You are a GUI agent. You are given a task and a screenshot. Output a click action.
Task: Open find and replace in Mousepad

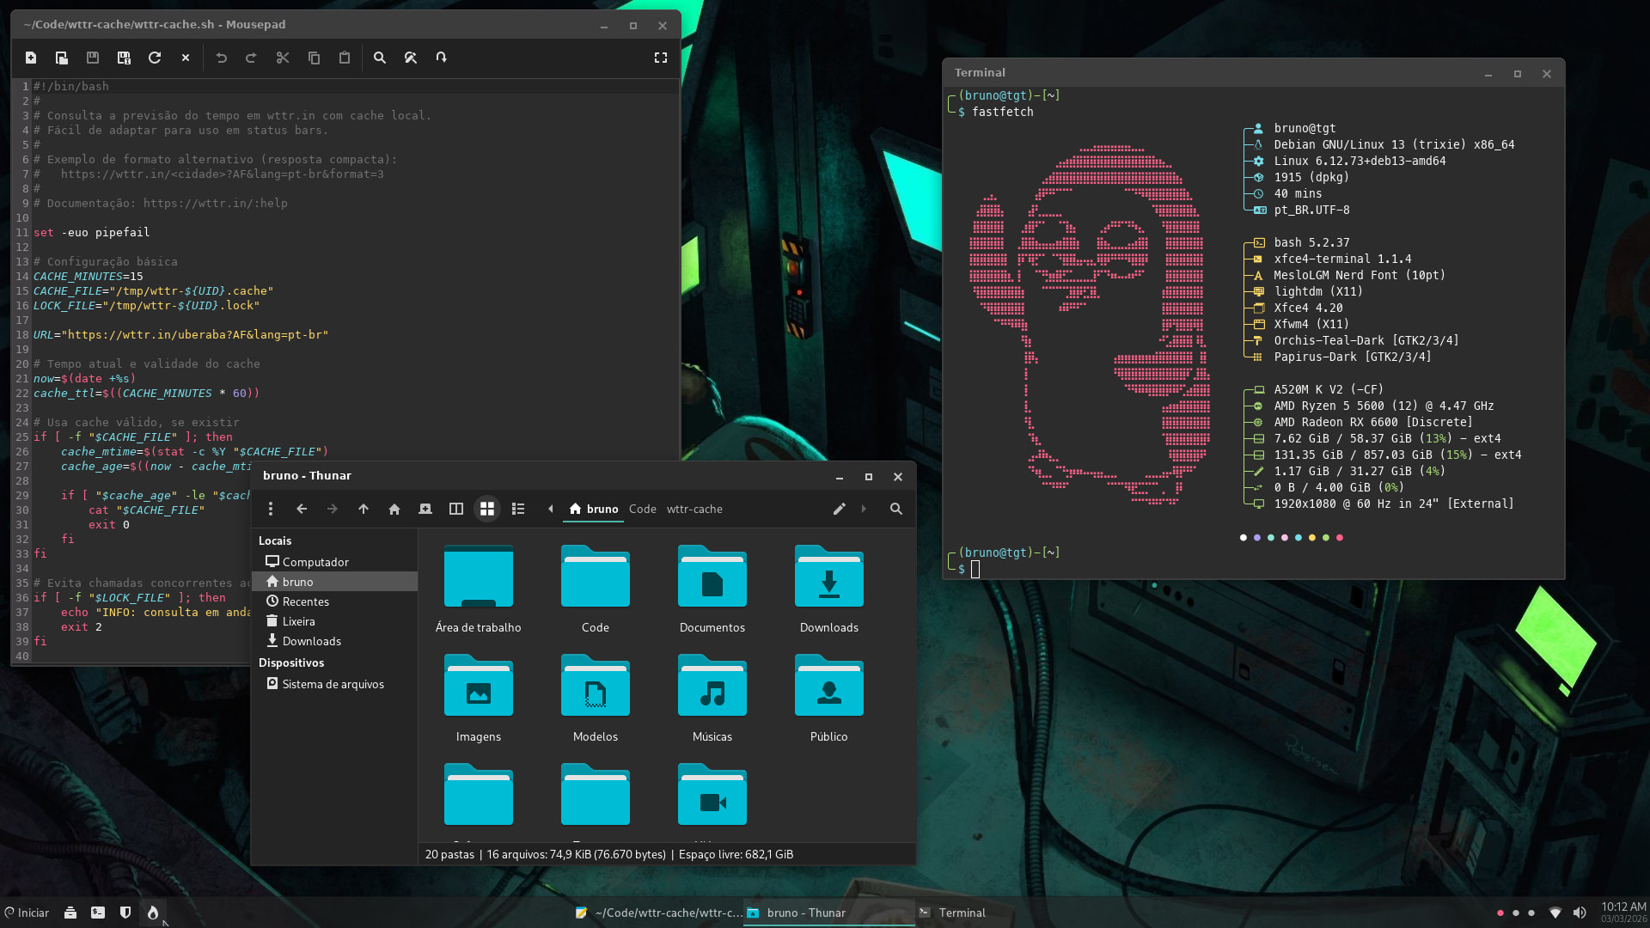click(x=411, y=58)
